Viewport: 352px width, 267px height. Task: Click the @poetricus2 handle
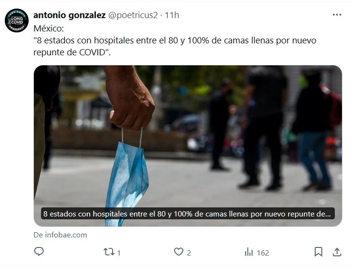point(133,15)
